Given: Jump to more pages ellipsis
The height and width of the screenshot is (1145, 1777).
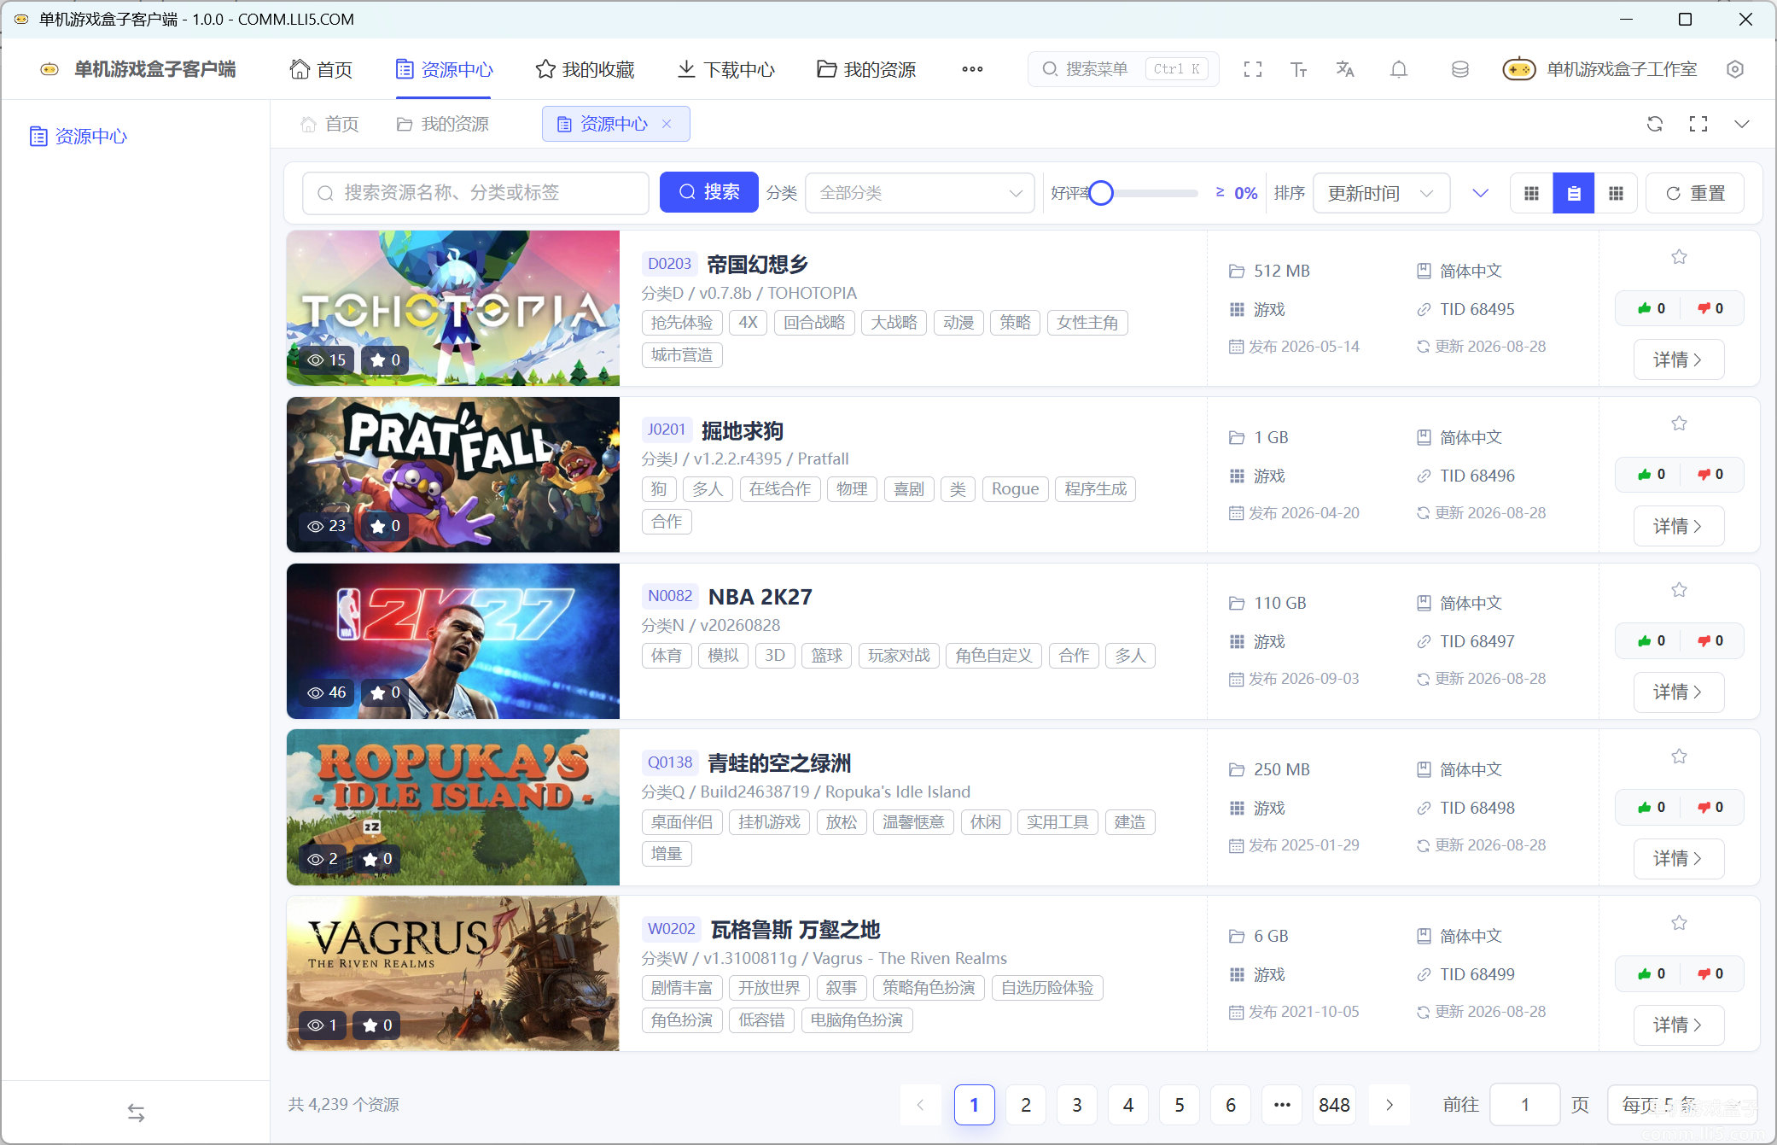Looking at the screenshot, I should 1282,1105.
